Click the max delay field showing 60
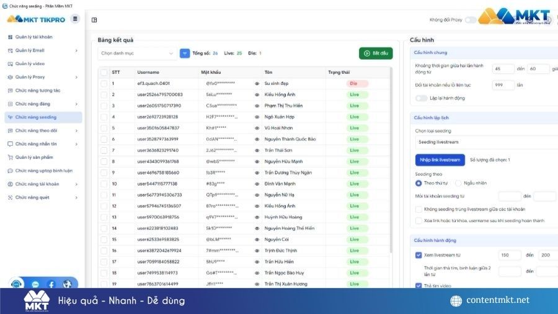This screenshot has width=558, height=314. tap(538, 69)
